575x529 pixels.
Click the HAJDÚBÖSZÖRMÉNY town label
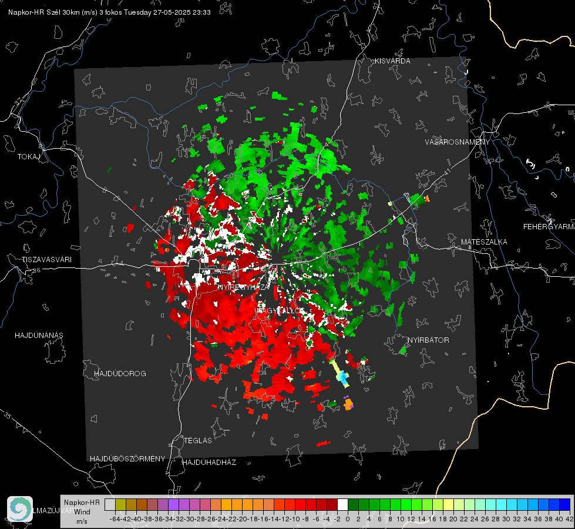127,459
